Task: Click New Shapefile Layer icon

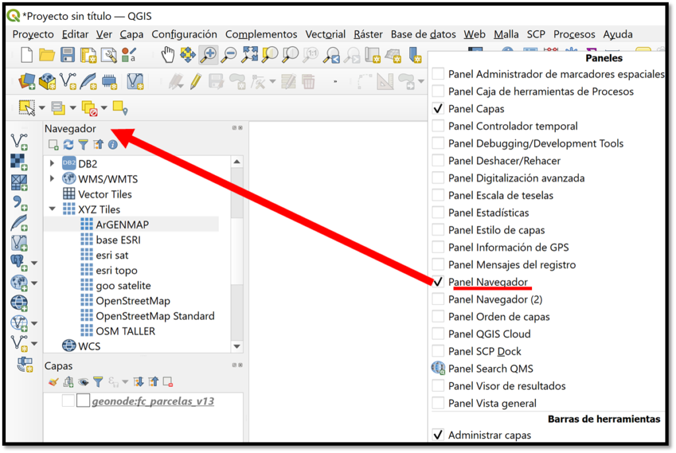Action: click(x=68, y=81)
